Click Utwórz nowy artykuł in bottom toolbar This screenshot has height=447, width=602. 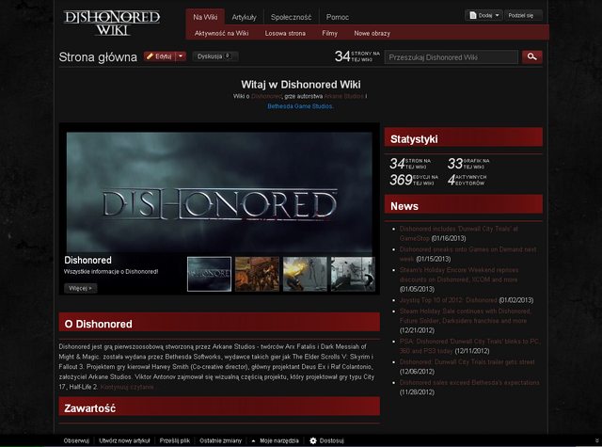[x=124, y=440]
